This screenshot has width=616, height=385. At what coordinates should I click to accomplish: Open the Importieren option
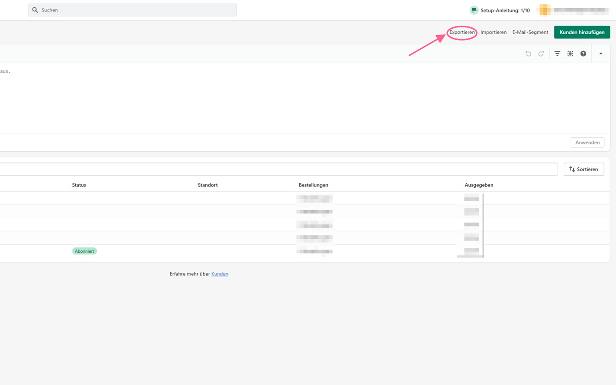coord(493,33)
